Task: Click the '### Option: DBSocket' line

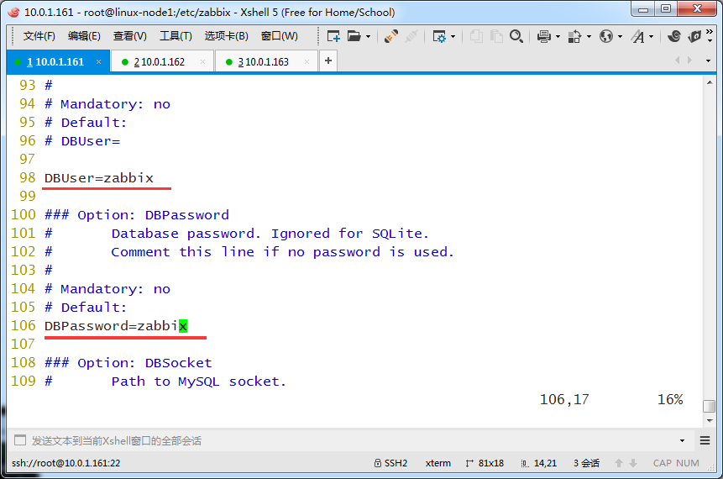Action: point(128,363)
